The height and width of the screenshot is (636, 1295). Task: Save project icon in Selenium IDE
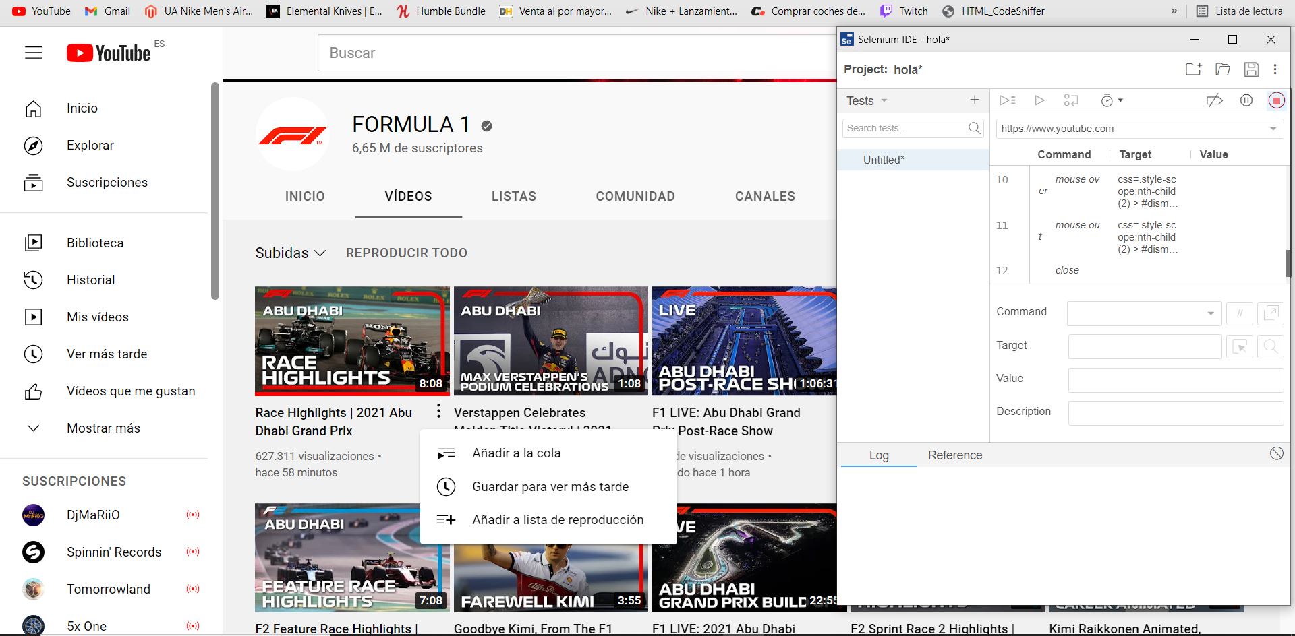tap(1251, 69)
